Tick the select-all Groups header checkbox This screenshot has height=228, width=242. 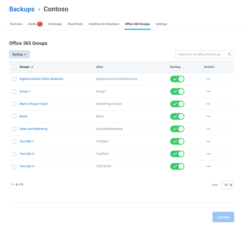[x=14, y=67]
